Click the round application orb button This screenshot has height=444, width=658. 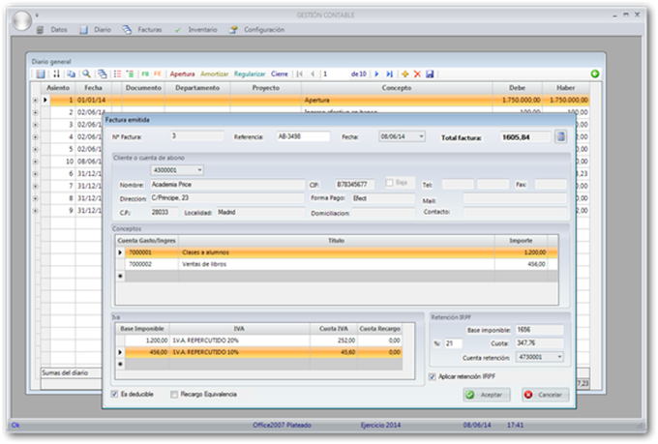coord(22,20)
